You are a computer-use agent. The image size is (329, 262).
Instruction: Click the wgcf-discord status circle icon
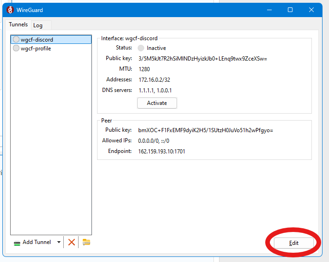(x=16, y=39)
